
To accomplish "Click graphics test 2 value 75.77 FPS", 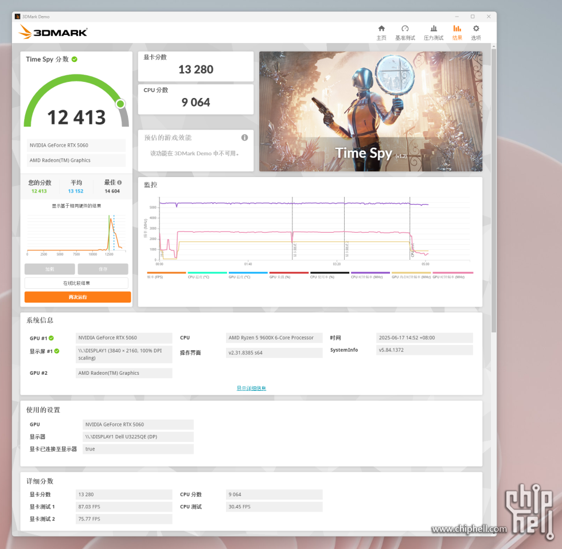I will [124, 519].
